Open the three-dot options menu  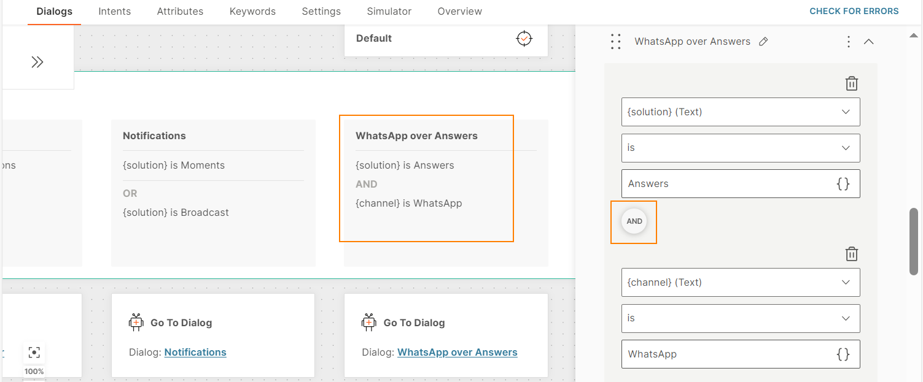848,42
